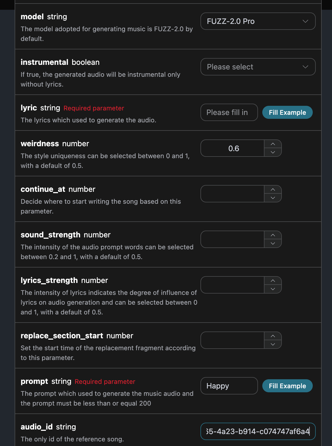This screenshot has width=332, height=446.
Task: Decrease the weirdness value with down arrow
Action: (x=273, y=152)
